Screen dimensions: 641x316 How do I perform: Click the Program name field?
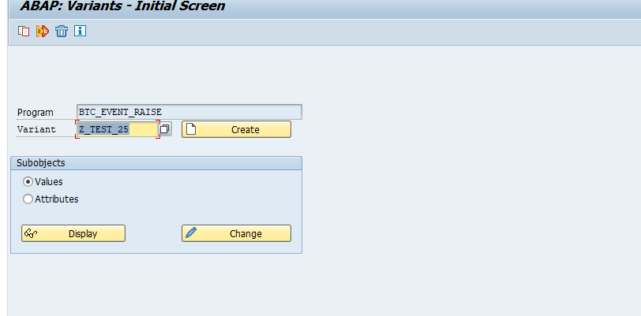(189, 112)
